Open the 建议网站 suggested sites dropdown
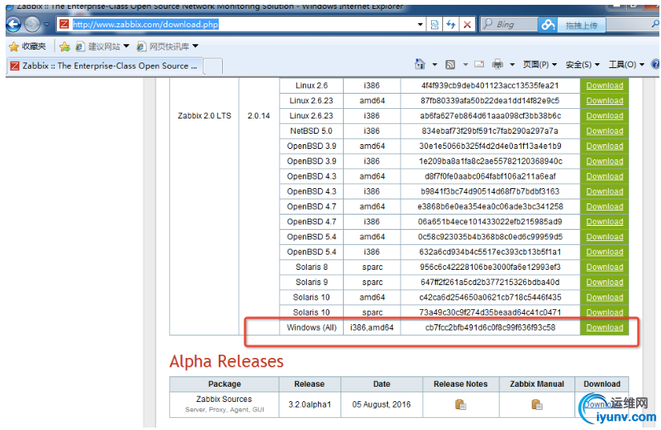Viewport: 661px width, 430px height. coord(103,46)
